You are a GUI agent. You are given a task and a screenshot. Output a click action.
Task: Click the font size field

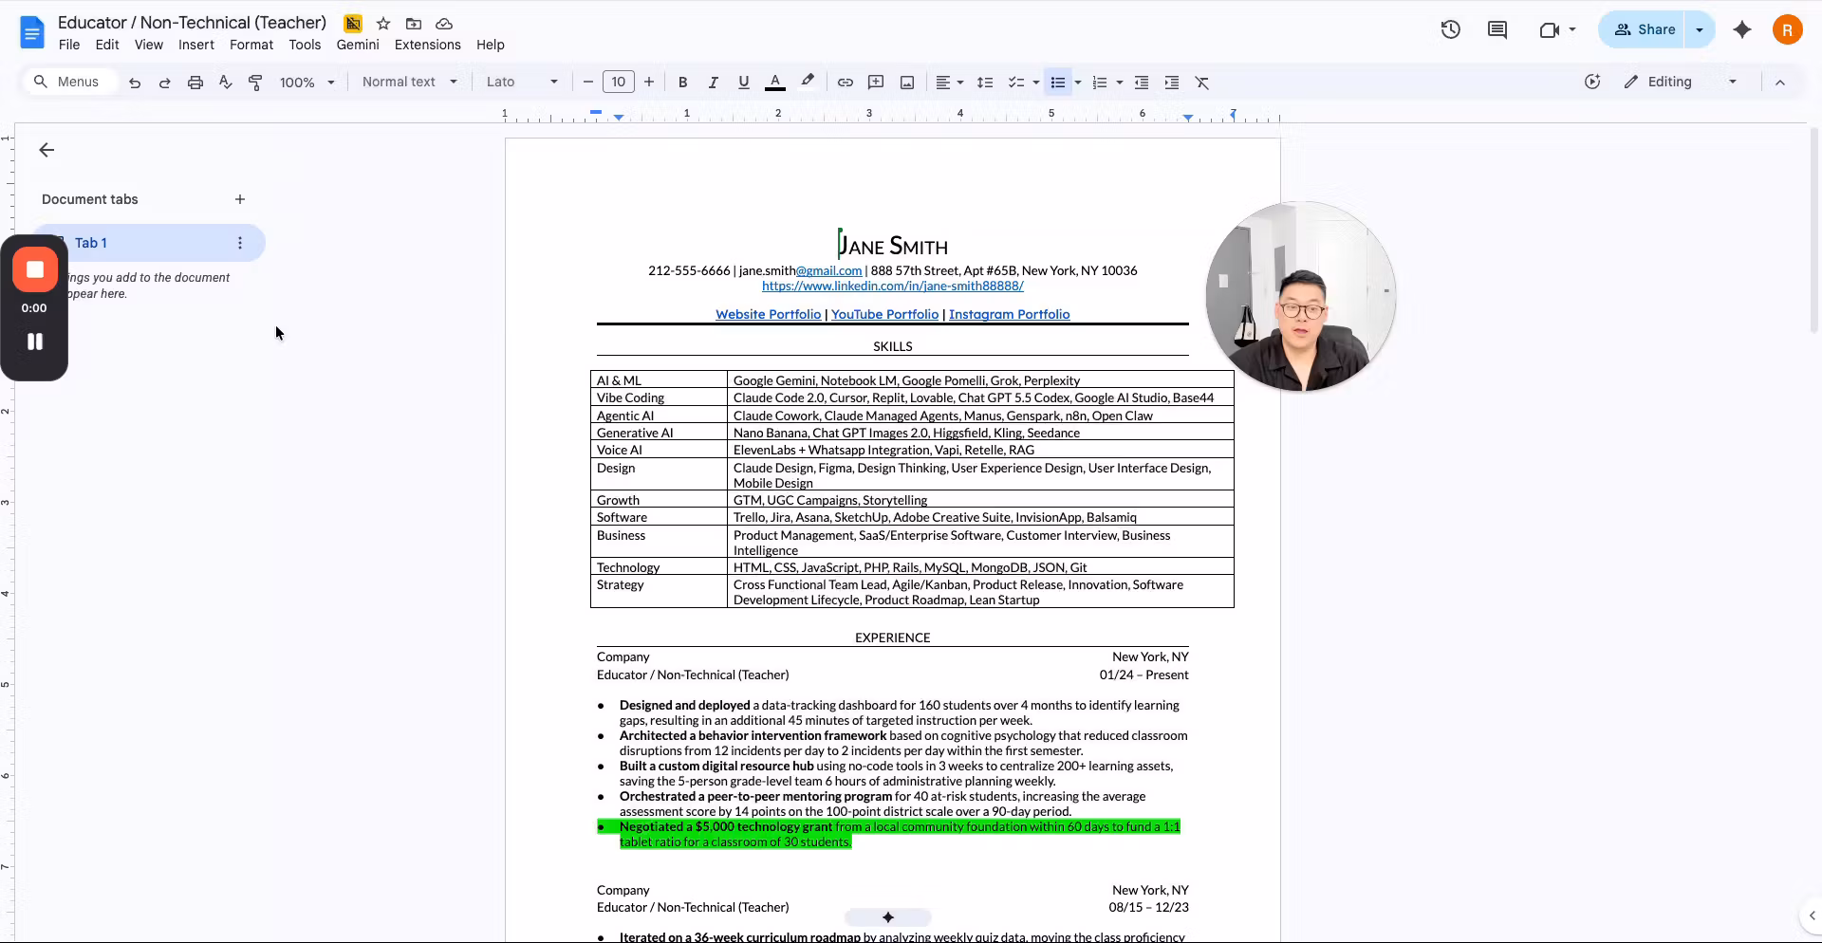619,83
